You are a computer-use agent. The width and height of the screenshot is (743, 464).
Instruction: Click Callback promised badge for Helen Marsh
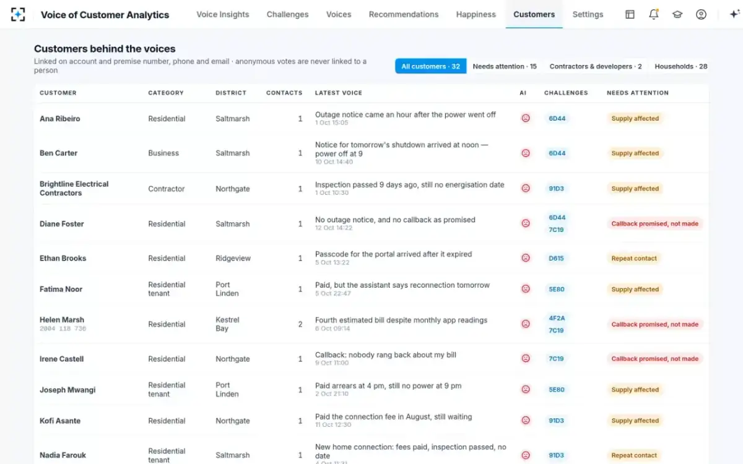(654, 324)
